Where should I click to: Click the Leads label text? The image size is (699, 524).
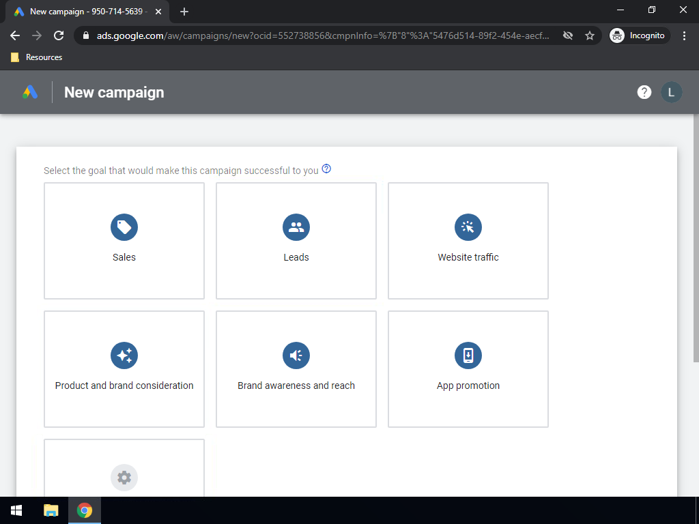click(296, 257)
